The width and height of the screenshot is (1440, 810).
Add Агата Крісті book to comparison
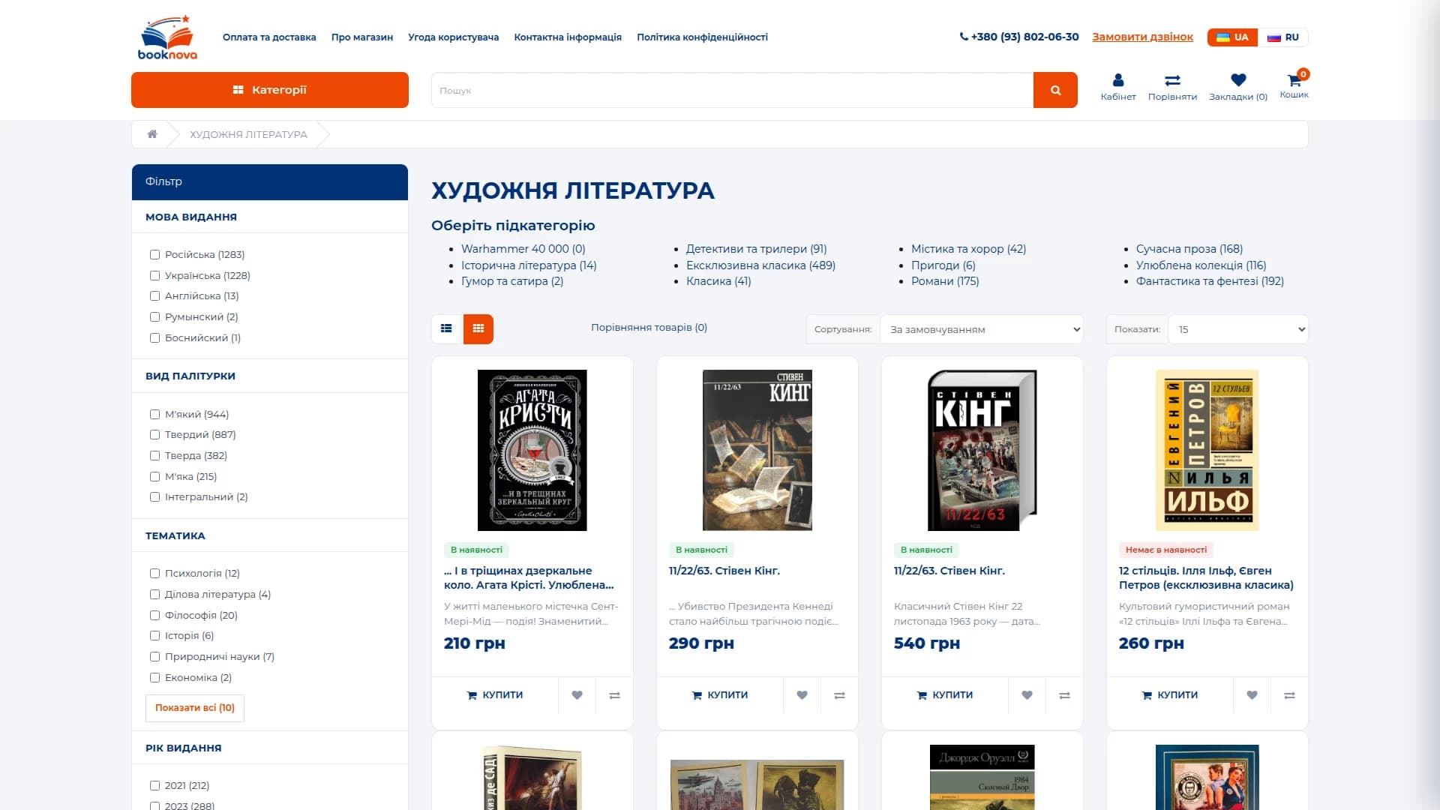(614, 695)
